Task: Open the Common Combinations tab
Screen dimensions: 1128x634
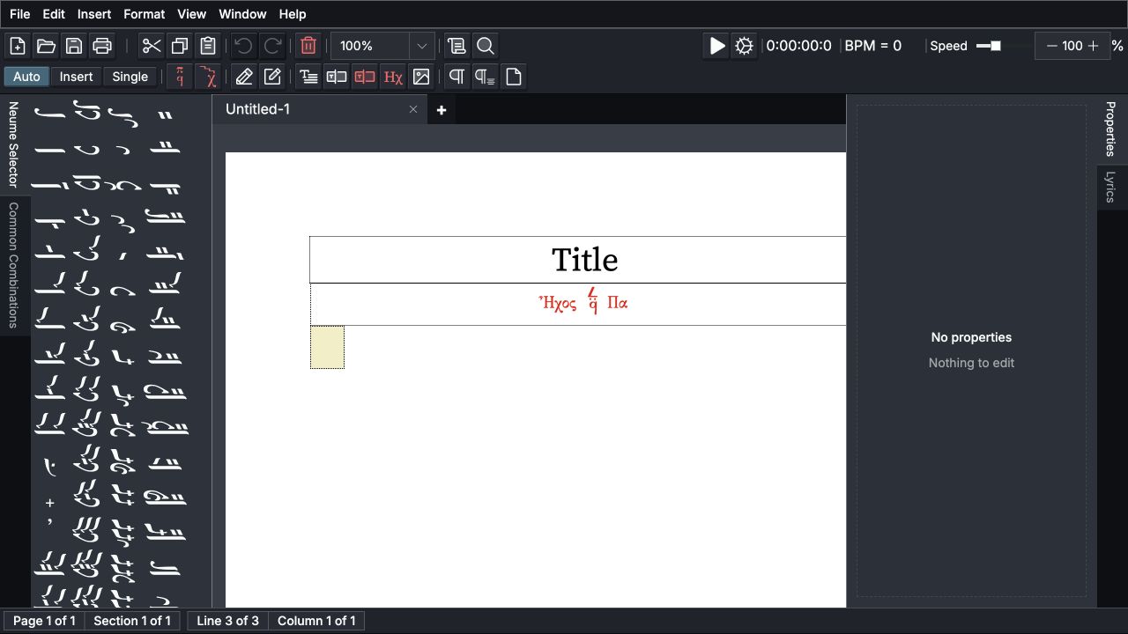Action: [13, 265]
